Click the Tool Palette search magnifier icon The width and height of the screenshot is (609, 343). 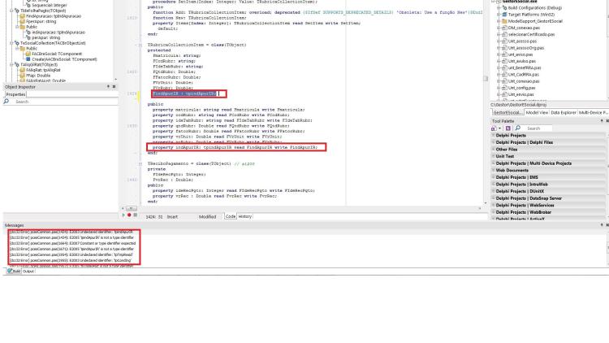tap(518, 128)
